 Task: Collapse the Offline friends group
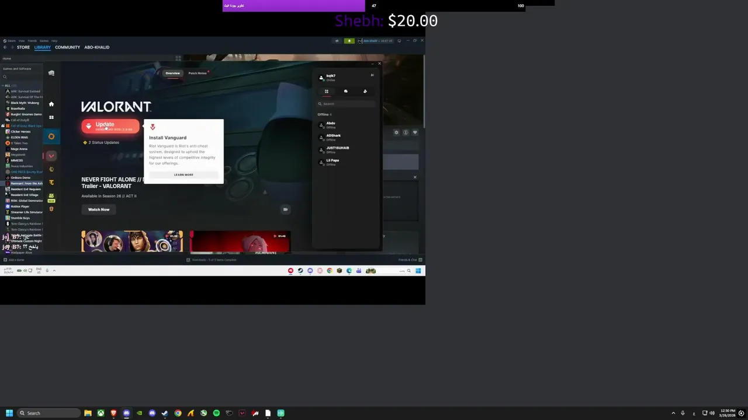[324, 114]
